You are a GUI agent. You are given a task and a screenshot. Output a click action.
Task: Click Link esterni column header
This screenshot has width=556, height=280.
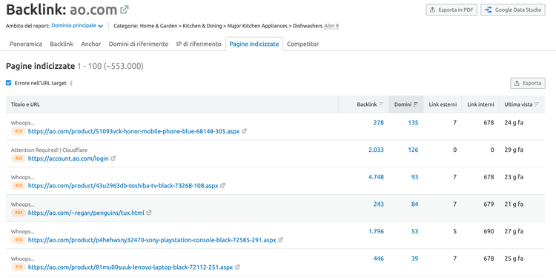[443, 104]
